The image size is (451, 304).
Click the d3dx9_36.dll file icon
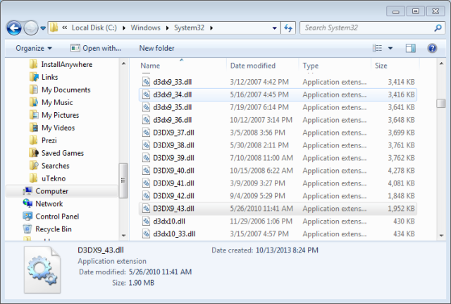coord(147,120)
